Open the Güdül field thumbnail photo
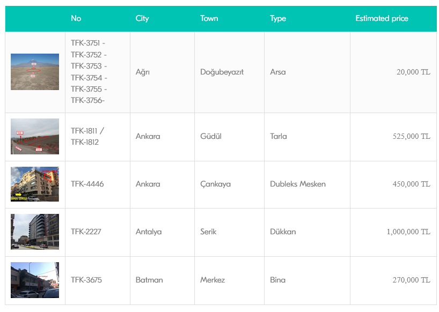Screen dimensions: 439x312 (35, 136)
